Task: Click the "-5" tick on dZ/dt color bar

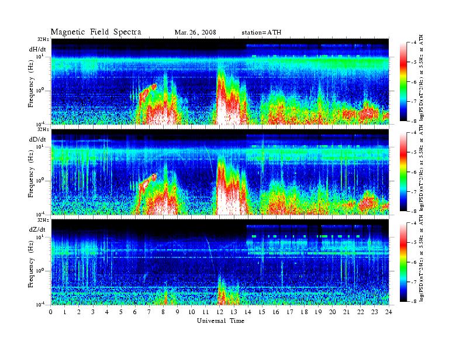Action: [x=414, y=243]
